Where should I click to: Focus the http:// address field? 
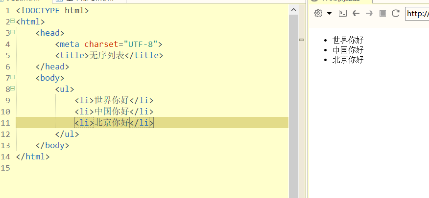click(x=417, y=14)
